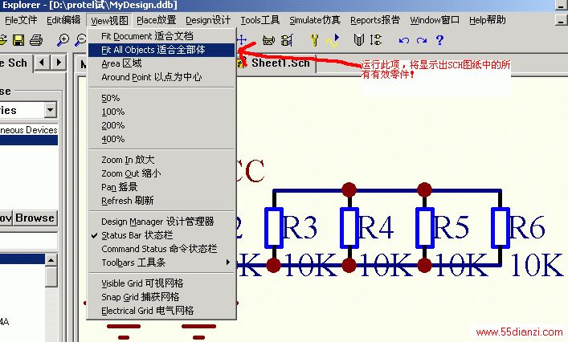Click the button left of Browse

[x=6, y=218]
